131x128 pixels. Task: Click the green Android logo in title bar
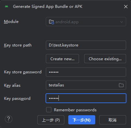coord(7,7)
